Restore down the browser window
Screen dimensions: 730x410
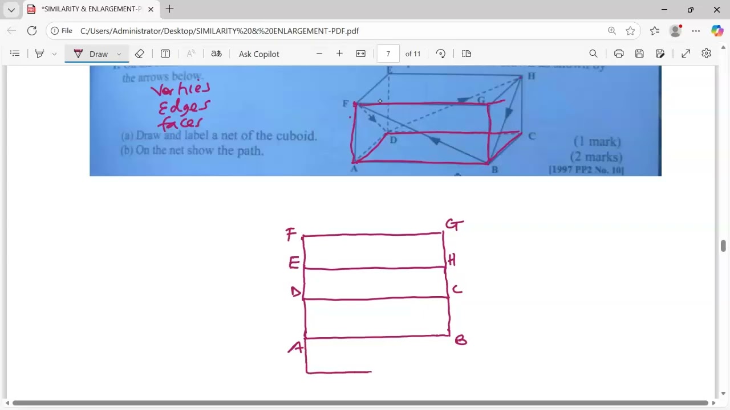pyautogui.click(x=691, y=10)
